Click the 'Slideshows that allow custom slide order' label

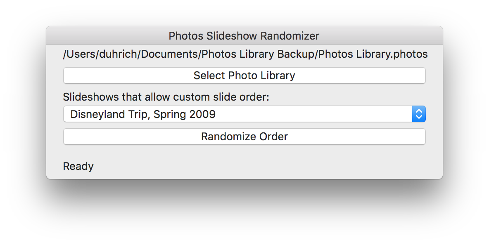point(166,97)
